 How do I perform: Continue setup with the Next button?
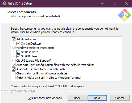[97, 98]
